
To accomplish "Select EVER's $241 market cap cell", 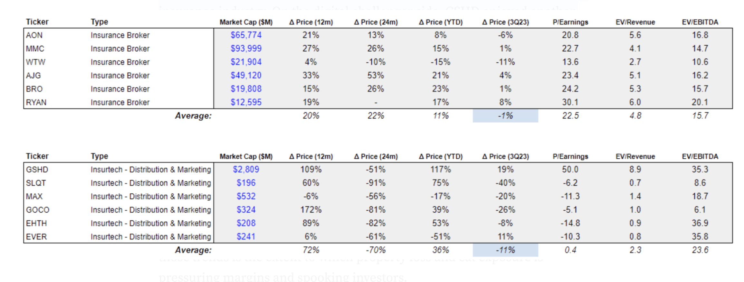I will pyautogui.click(x=246, y=237).
